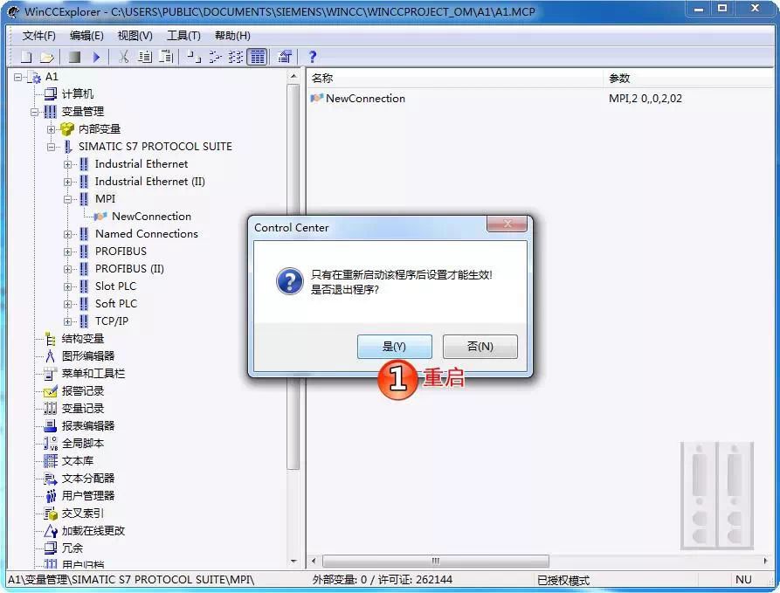
Task: Expand the PROFIBUS (II) node
Action: pos(67,269)
